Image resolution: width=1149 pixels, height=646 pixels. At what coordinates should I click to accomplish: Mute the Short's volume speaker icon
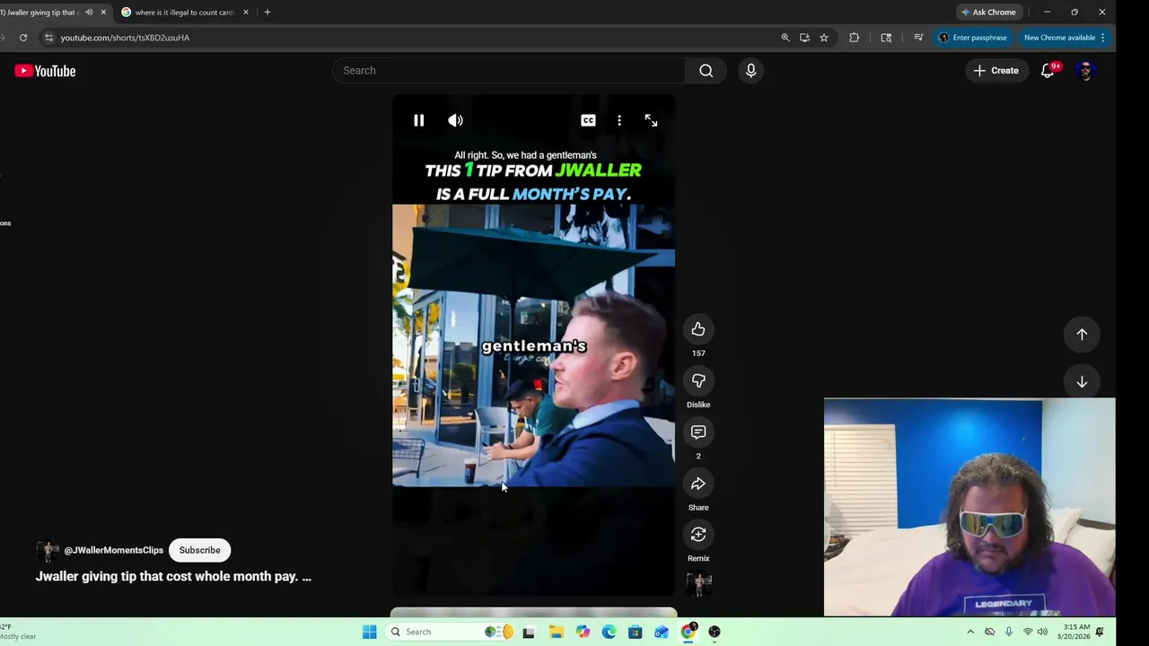click(456, 120)
